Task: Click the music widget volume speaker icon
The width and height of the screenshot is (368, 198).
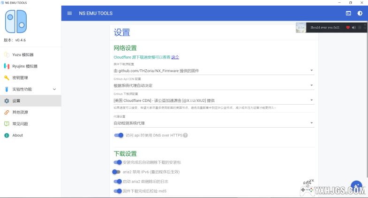Action: tap(353, 28)
